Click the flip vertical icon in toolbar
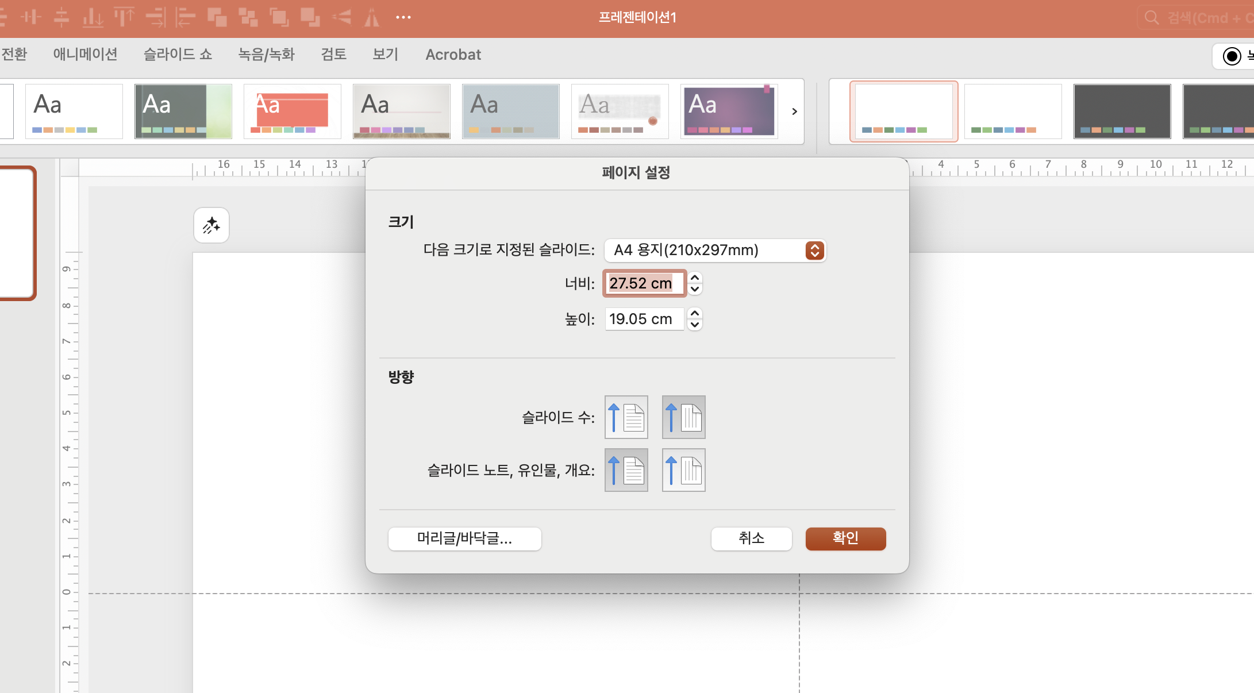 point(341,17)
